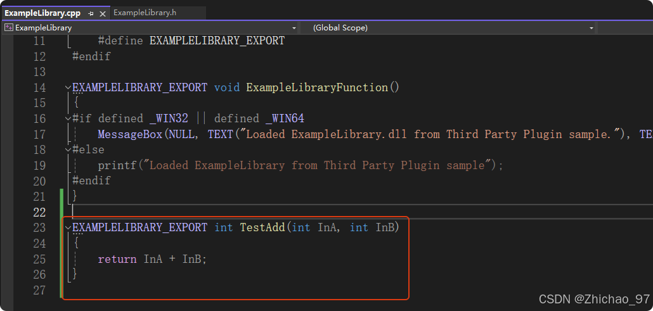
Task: Click the printf call on line 19
Action: [x=117, y=166]
